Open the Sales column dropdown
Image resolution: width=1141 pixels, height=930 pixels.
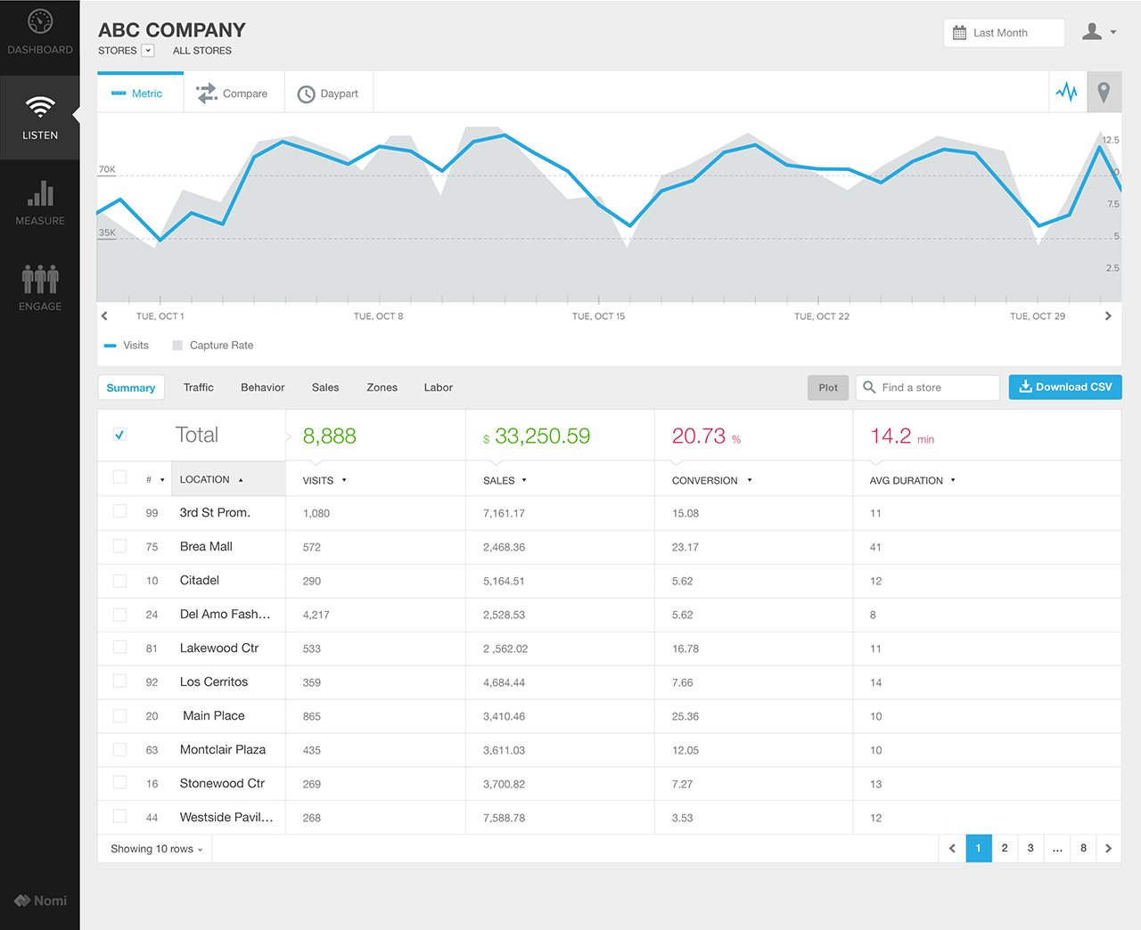pos(524,480)
